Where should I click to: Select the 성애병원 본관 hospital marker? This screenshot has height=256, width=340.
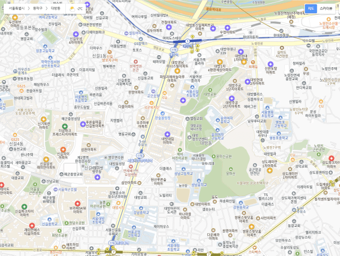coord(135,62)
